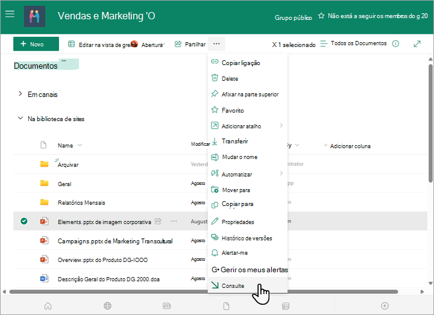This screenshot has width=434, height=315.
Task: Click the horizontal scrollbar thumb
Action: (x=204, y=292)
